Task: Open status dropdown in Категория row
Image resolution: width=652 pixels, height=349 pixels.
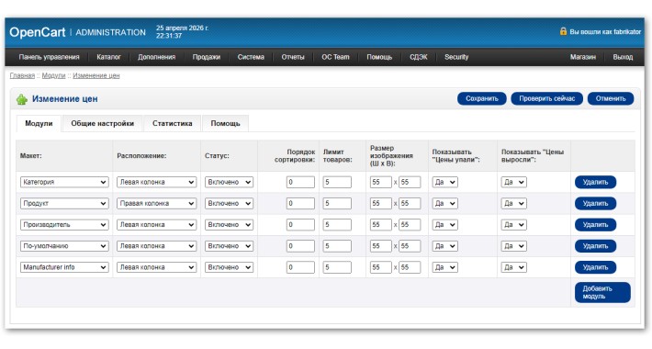Action: 229,182
